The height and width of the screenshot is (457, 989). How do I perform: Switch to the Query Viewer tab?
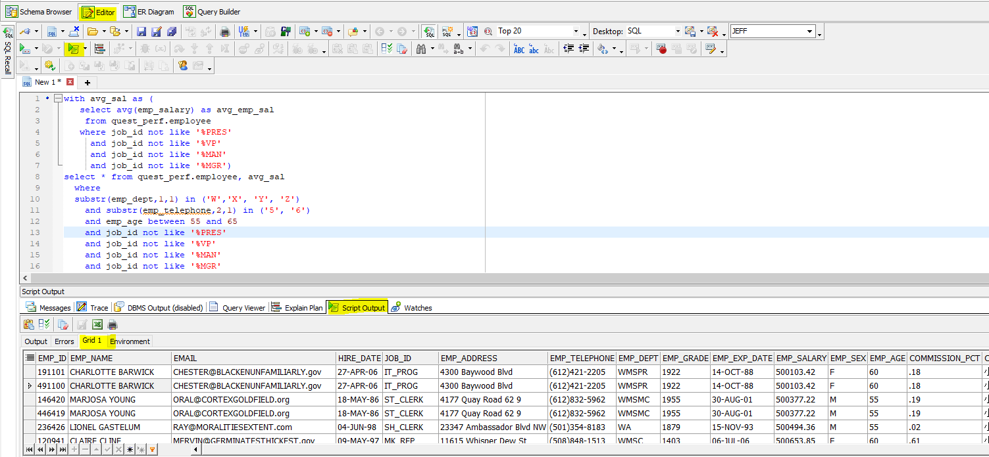238,307
